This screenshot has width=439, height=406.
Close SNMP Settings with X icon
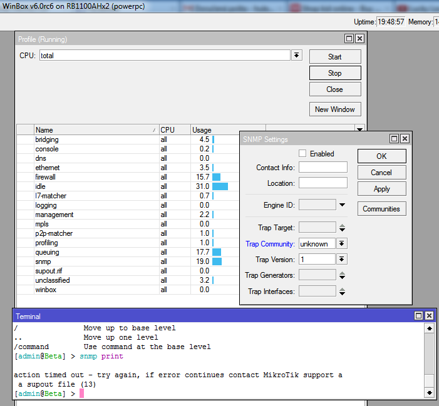pos(405,138)
